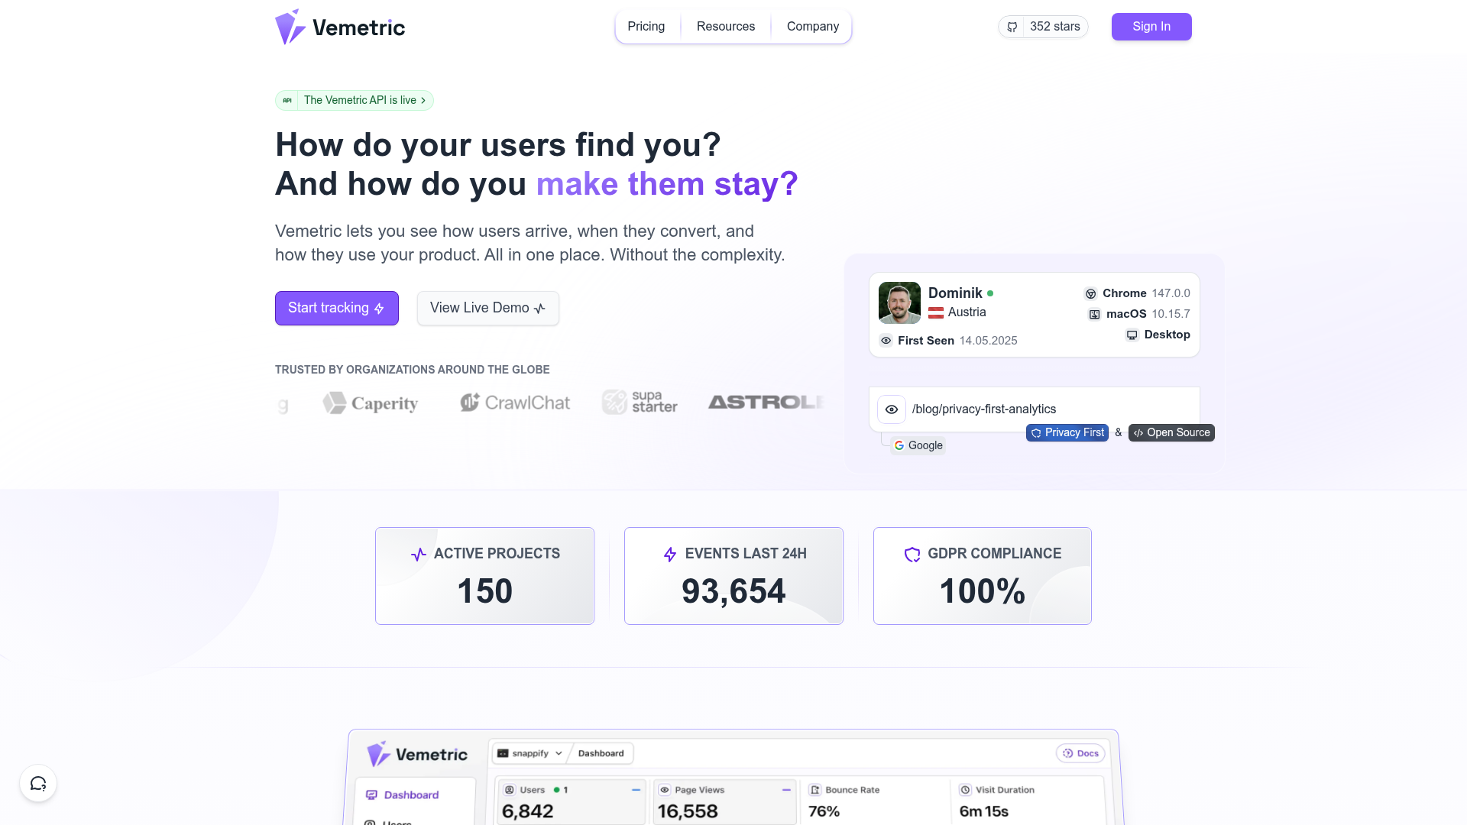This screenshot has width=1467, height=825.
Task: Click the name Dominik in the user card
Action: click(955, 293)
